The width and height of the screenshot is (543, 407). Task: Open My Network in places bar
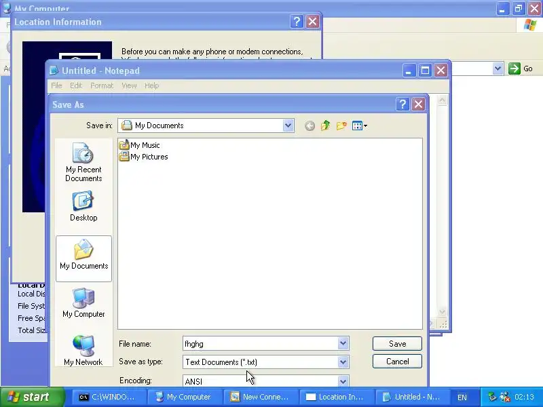[x=83, y=350]
